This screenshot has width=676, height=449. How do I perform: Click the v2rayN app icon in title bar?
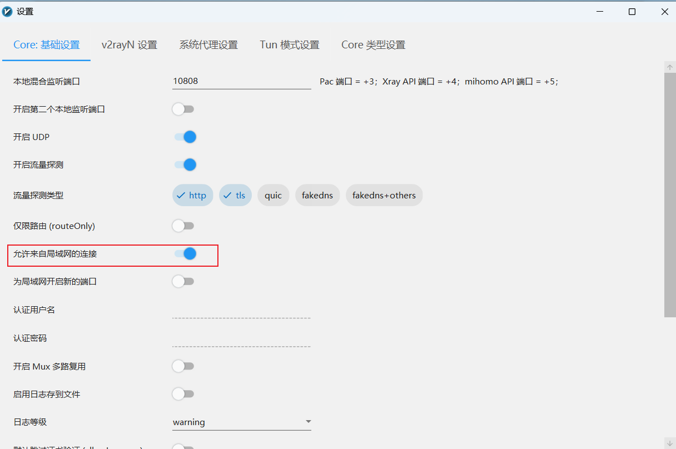tap(7, 11)
